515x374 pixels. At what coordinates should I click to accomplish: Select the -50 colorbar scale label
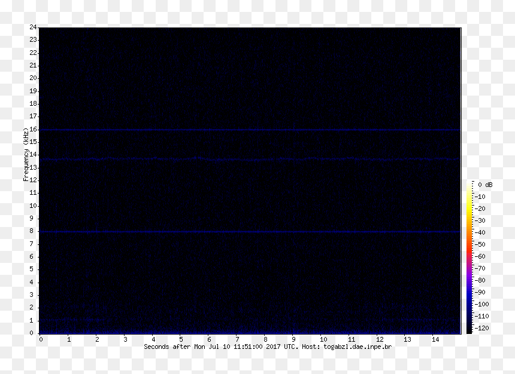(480, 244)
